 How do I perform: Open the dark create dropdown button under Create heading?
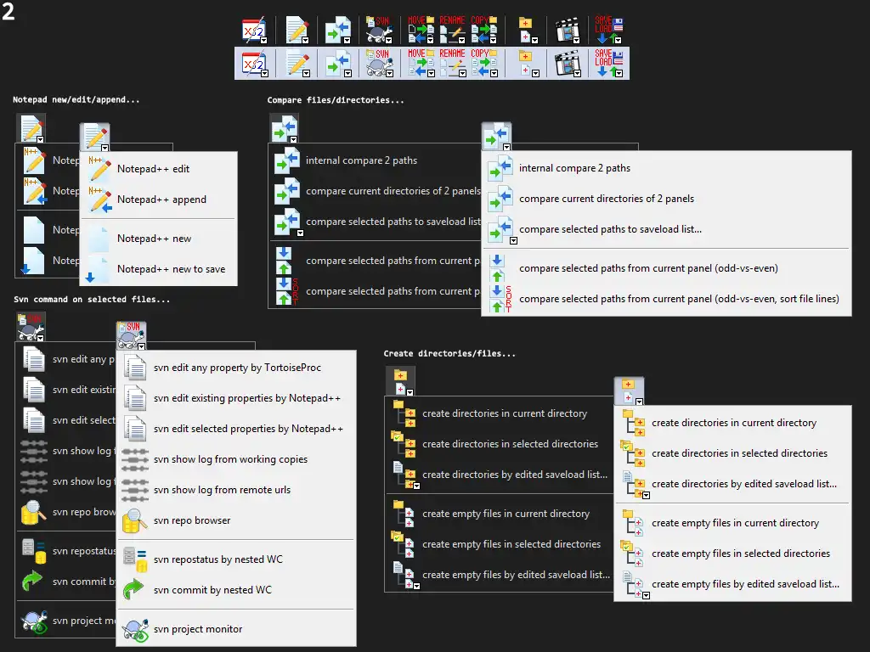[401, 381]
